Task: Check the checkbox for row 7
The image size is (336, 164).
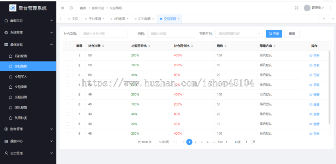Action: coord(68,114)
